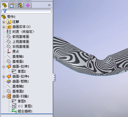Select the 组合曲线1 composite curve icon
Screen dimensions: 128x117
coord(14,111)
